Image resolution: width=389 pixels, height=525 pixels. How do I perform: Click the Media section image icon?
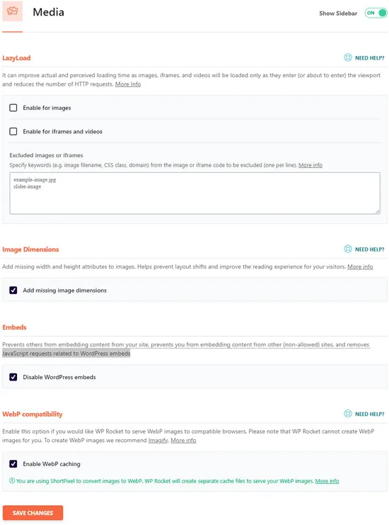point(12,11)
